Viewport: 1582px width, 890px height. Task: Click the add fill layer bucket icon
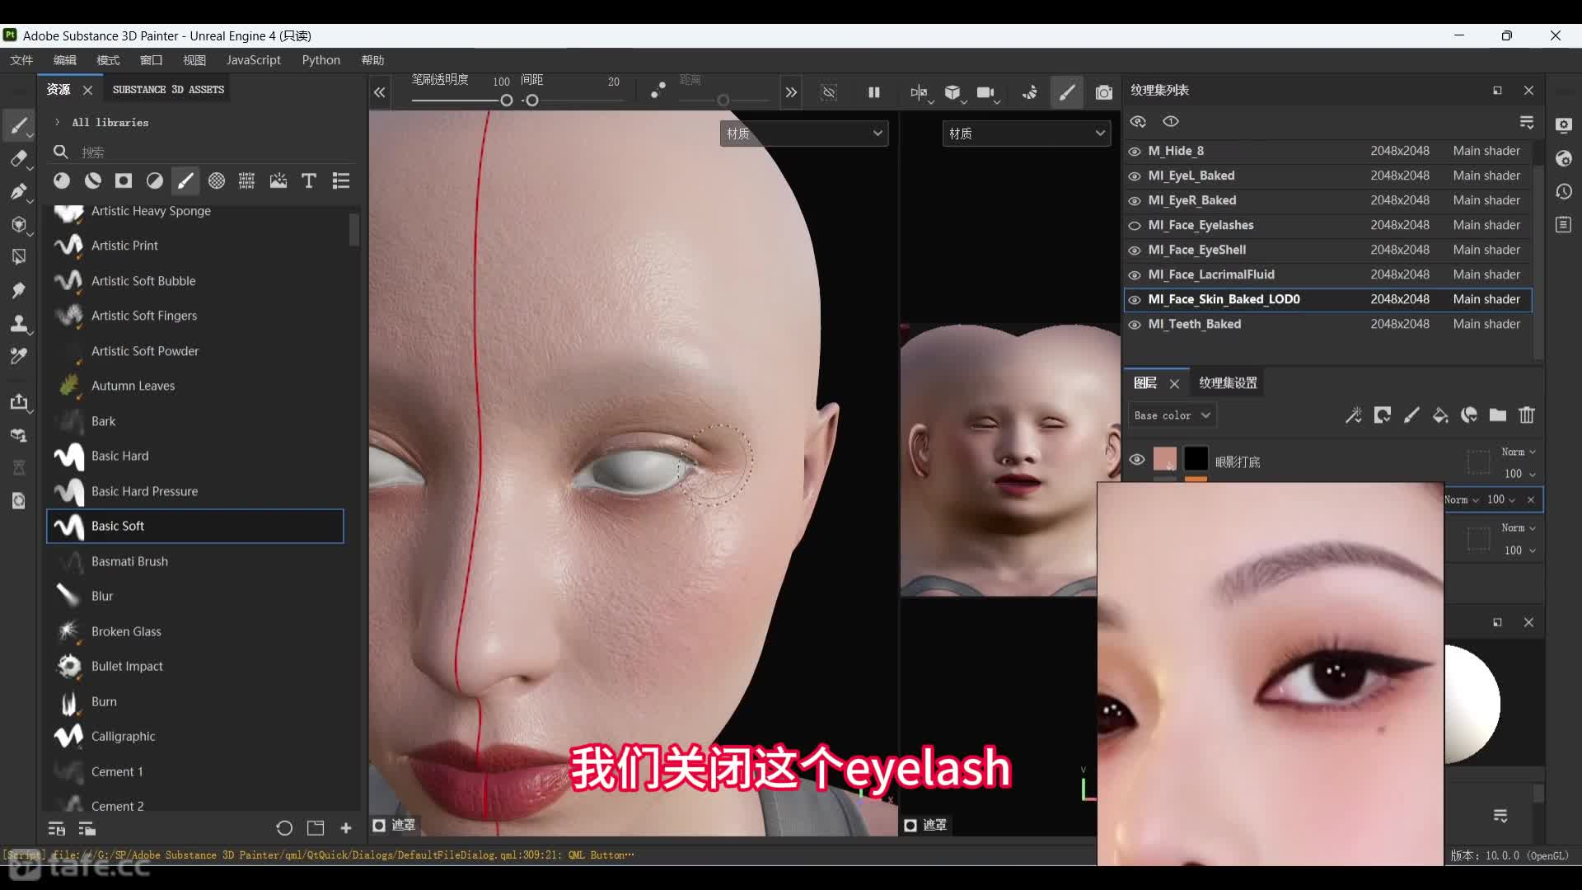(x=1439, y=415)
